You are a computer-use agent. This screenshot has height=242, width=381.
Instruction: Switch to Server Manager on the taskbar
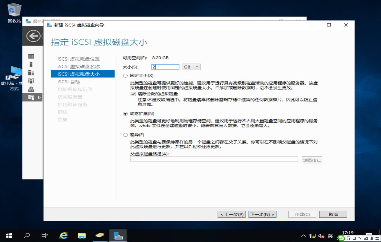[118, 236]
